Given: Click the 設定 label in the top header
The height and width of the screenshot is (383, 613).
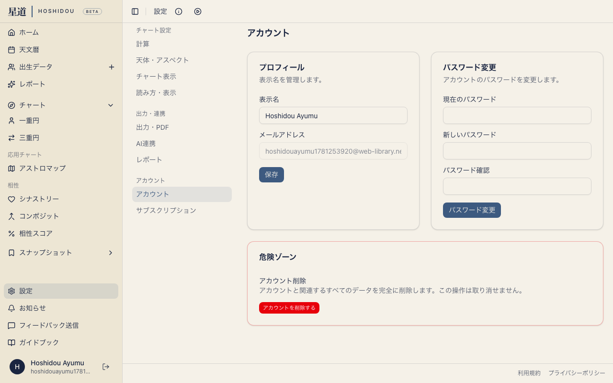Looking at the screenshot, I should pyautogui.click(x=160, y=11).
